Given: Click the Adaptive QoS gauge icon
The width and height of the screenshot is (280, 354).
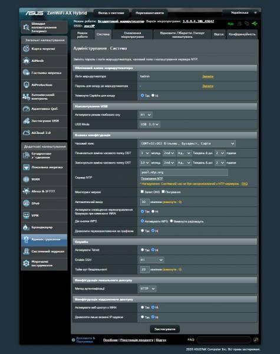Looking at the screenshot, I should click(x=26, y=109).
